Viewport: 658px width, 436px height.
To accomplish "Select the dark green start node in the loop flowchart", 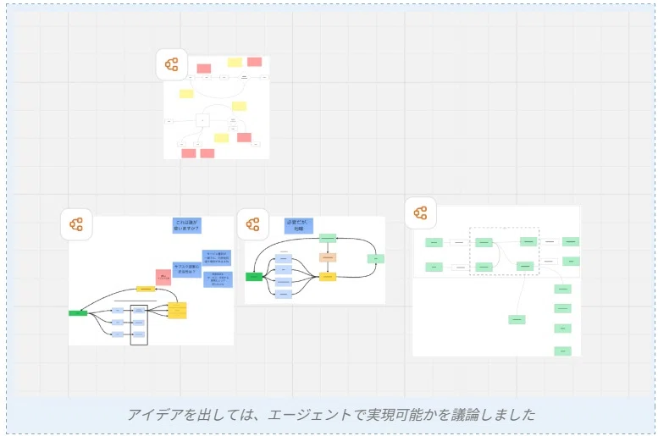I will click(x=254, y=277).
